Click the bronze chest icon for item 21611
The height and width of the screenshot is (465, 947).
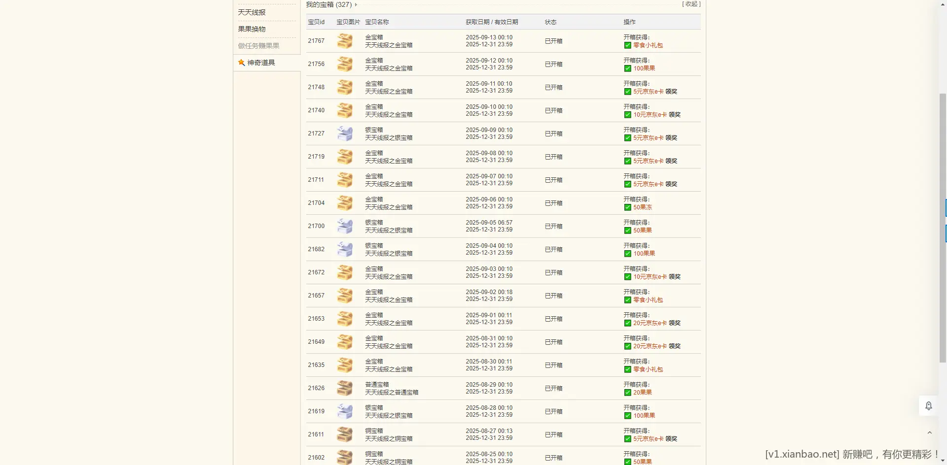tap(345, 434)
